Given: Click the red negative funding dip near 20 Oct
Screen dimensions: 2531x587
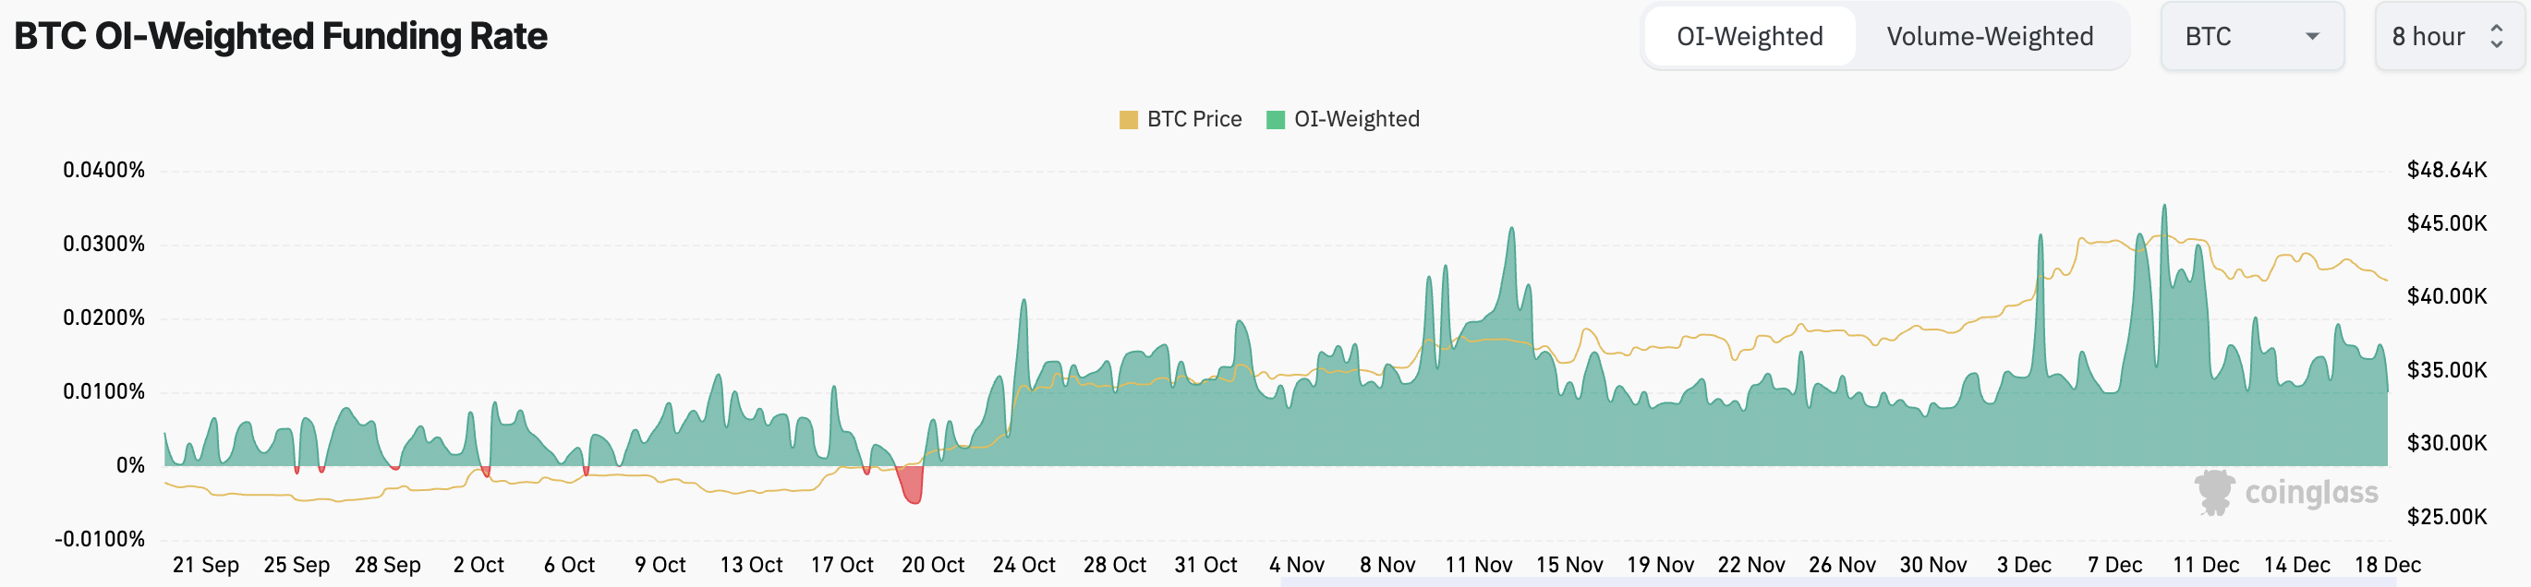Looking at the screenshot, I should (912, 485).
